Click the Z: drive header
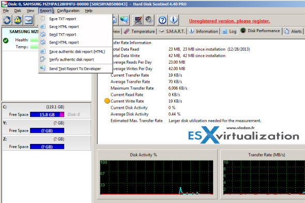This screenshot has height=203, width=305. [47, 139]
